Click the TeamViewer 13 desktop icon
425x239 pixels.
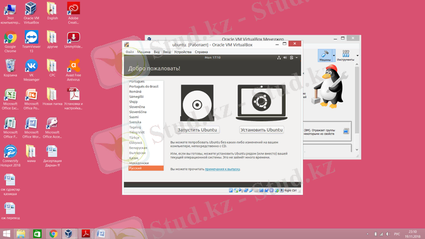pyautogui.click(x=31, y=40)
